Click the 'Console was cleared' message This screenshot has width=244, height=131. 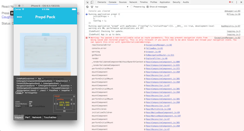point(99,11)
